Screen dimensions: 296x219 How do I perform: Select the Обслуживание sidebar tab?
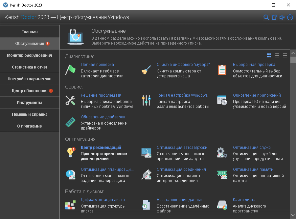[x=30, y=44]
